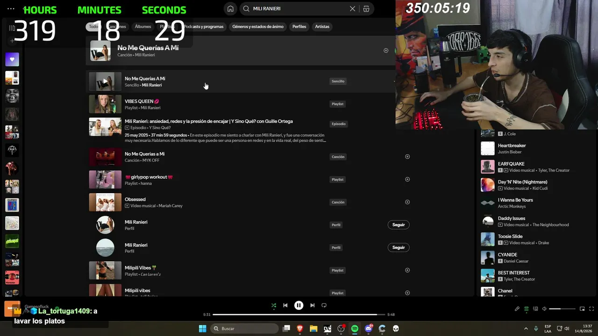The image size is (598, 336).
Task: Toggle repeat mode
Action: (324, 306)
